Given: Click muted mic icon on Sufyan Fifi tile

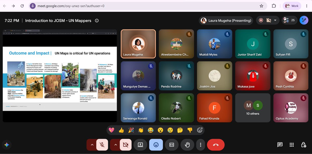Looking at the screenshot, I should 303,34.
